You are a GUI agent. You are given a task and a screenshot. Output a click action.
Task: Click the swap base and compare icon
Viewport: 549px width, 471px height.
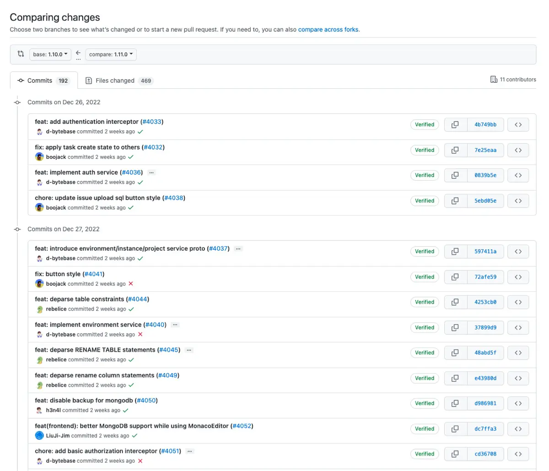[x=20, y=54]
